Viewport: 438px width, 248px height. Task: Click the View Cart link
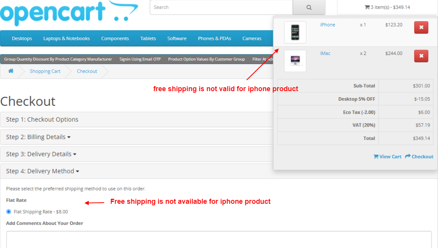pyautogui.click(x=389, y=156)
